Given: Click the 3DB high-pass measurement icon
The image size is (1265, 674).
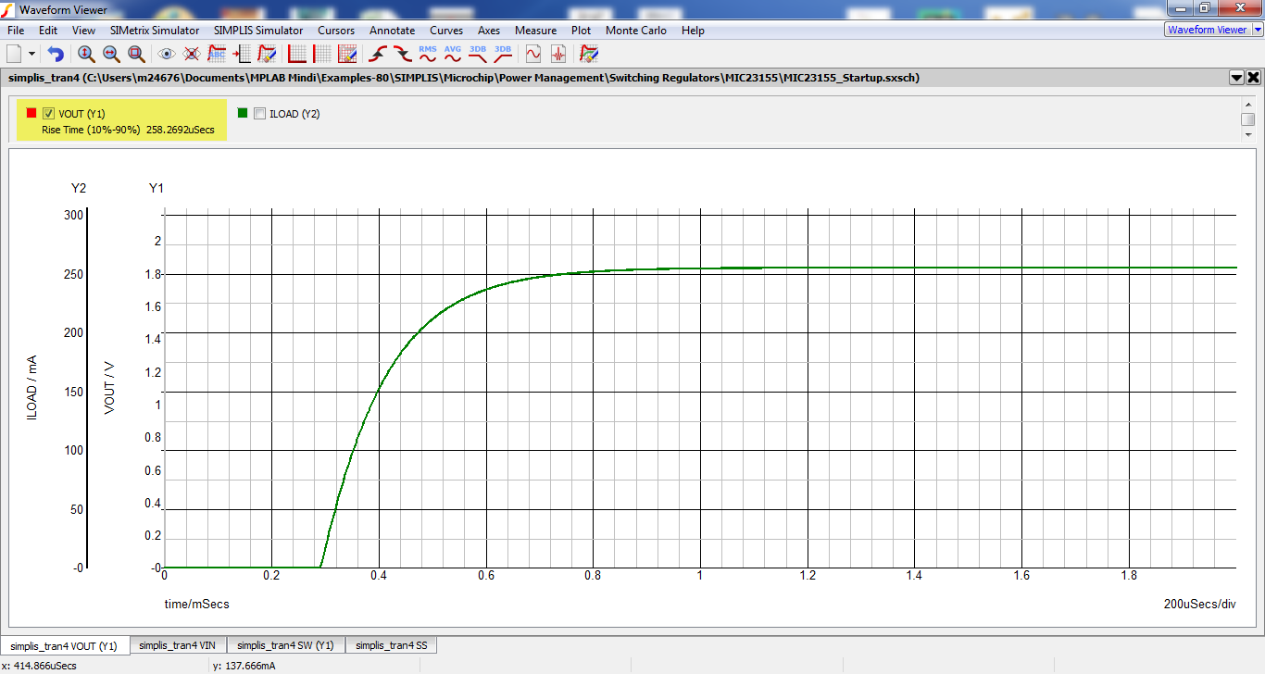Looking at the screenshot, I should pyautogui.click(x=503, y=54).
